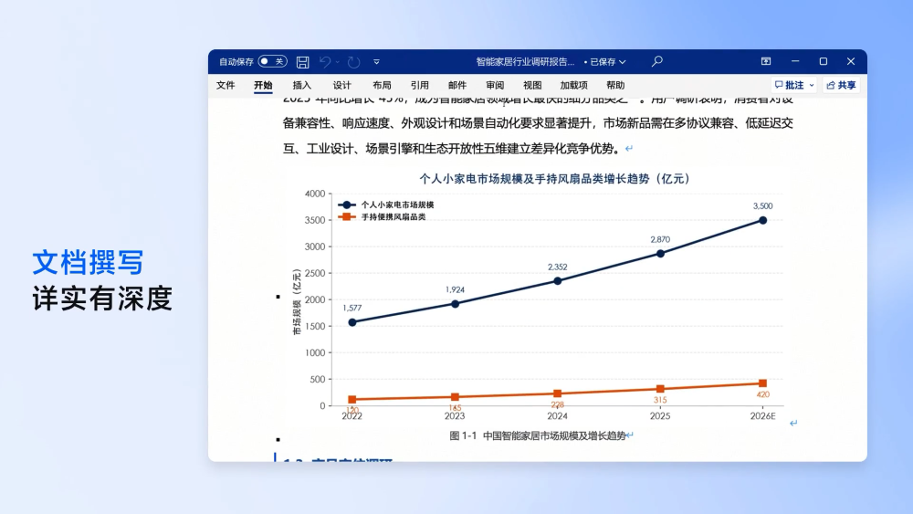
Task: Select the 视图 ribbon tab
Action: coord(532,85)
